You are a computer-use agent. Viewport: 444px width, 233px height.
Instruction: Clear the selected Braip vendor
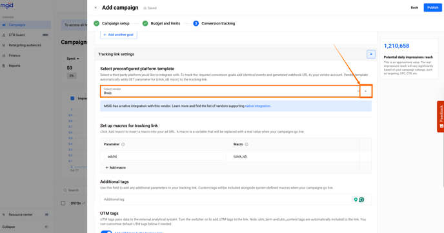358,91
